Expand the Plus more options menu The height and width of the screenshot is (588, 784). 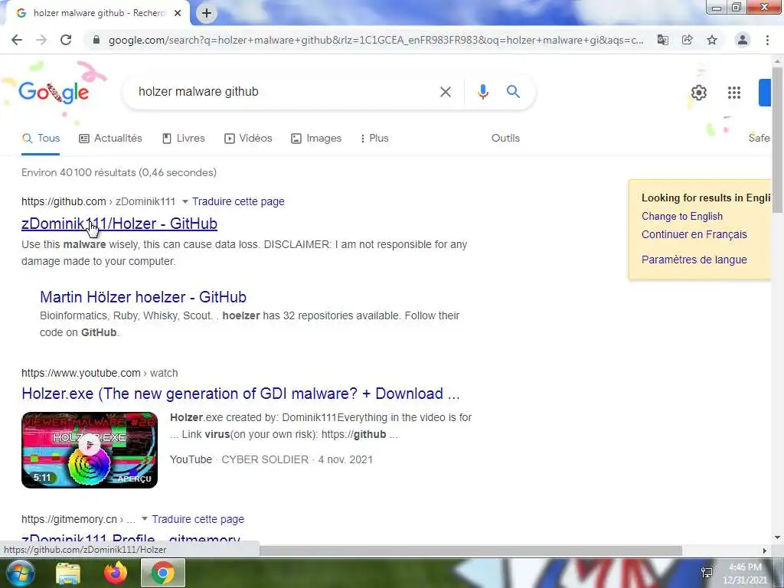[x=374, y=138]
